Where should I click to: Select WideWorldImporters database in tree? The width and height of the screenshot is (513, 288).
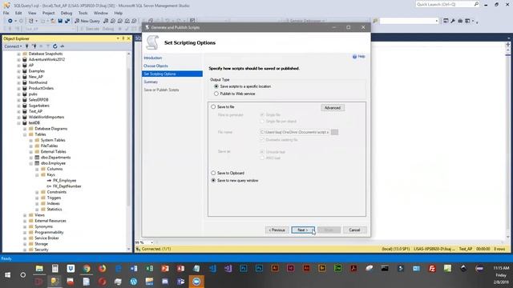tap(46, 118)
